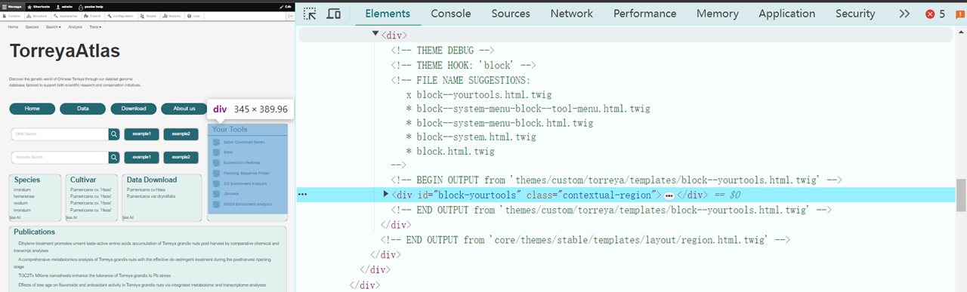Go to Analysis in the site navigation menu
The width and height of the screenshot is (967, 292).
[75, 26]
